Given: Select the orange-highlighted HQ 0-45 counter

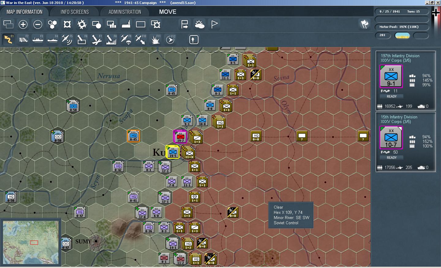Looking at the screenshot, I should click(133, 136).
